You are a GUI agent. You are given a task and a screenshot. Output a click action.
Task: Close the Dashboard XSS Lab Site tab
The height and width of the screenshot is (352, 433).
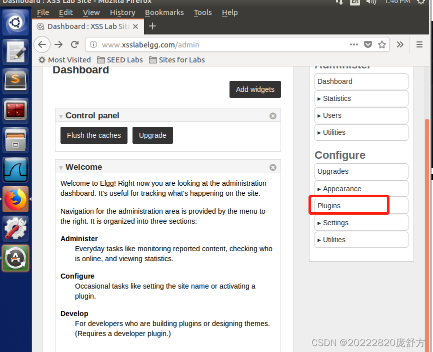click(x=135, y=26)
